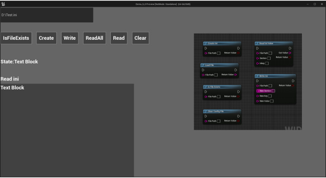
Task: Click Is File Exists output exec pin
Action: point(238,92)
